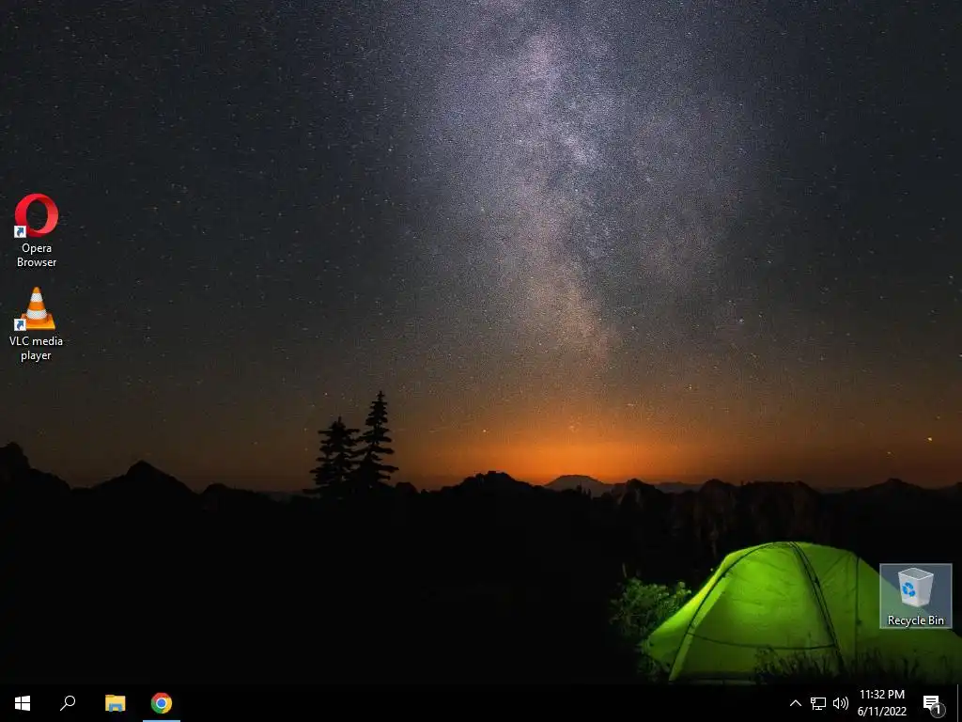Open clock showing 11:32 PM
Viewport: 962px width, 722px height.
(881, 703)
